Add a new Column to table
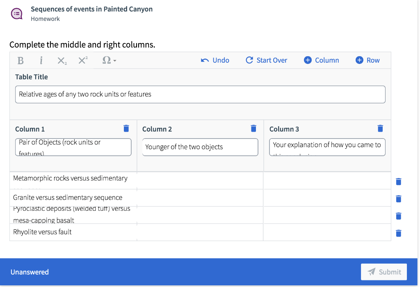This screenshot has height=287, width=420. coord(322,60)
